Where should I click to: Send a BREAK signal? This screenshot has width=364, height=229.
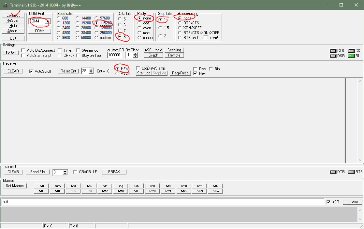pos(114,172)
